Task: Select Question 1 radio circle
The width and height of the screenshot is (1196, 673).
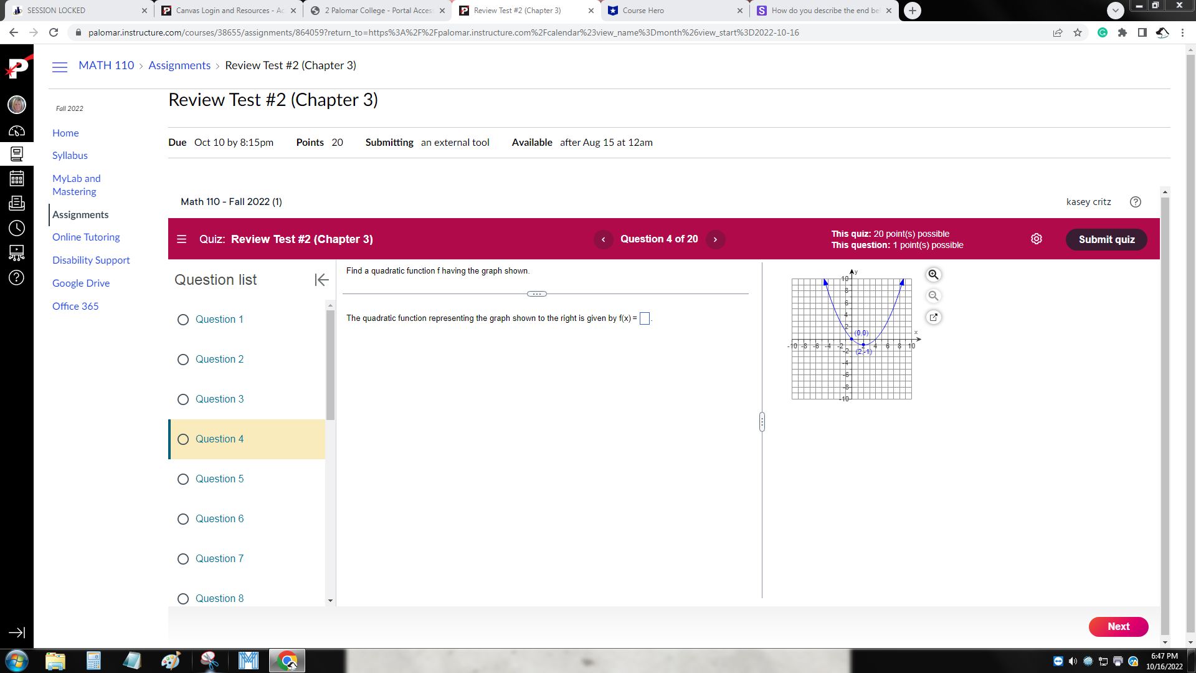Action: click(183, 320)
